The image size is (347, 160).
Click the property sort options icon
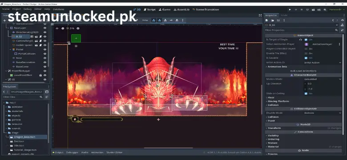click(343, 30)
